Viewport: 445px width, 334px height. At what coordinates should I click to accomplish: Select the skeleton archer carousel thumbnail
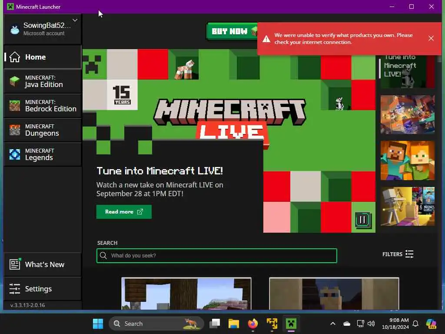coord(407,206)
